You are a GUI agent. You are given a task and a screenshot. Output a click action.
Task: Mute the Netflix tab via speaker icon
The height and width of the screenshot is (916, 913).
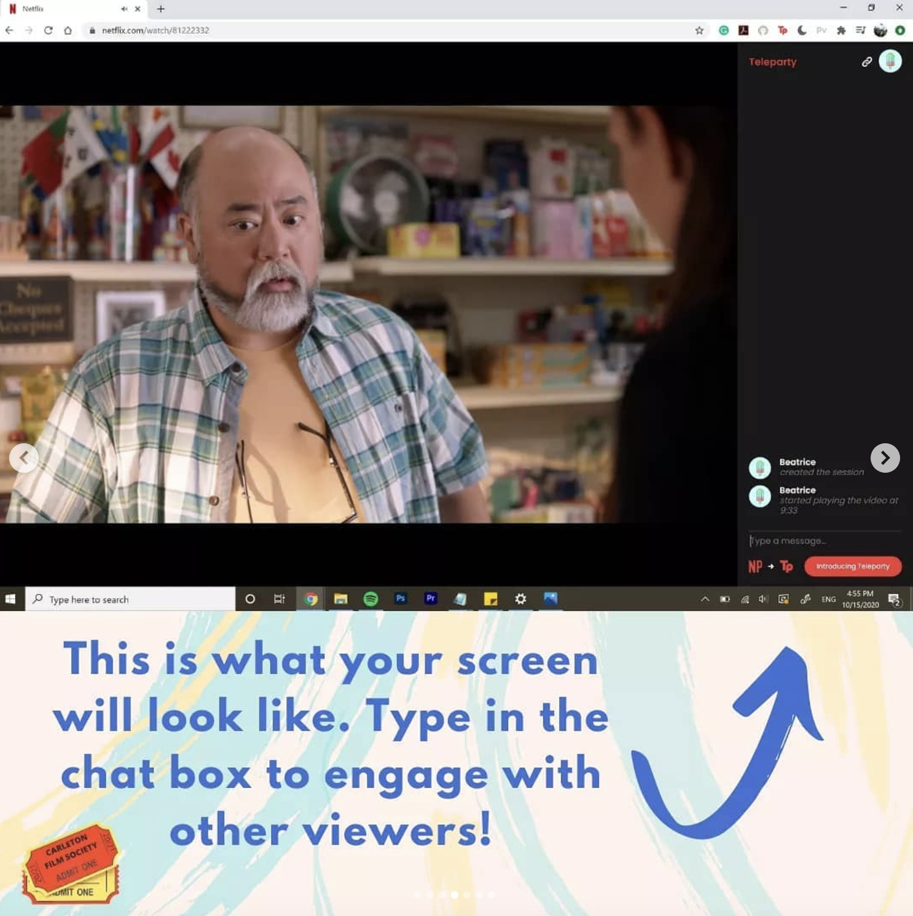(124, 9)
